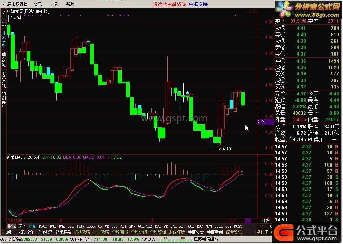
Task: Switch indicator to SAR
Action: point(173,226)
